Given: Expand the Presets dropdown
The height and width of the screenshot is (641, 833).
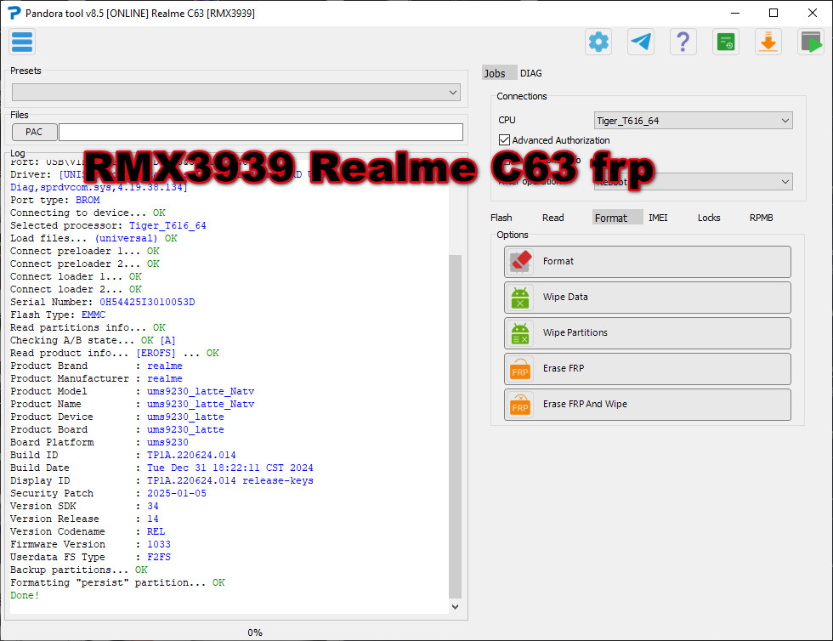Looking at the screenshot, I should [x=236, y=93].
